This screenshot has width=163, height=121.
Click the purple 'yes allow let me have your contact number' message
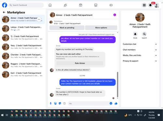click(x=87, y=39)
